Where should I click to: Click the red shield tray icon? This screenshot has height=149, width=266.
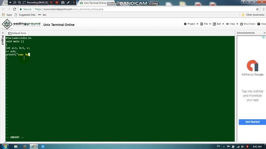click(x=248, y=147)
